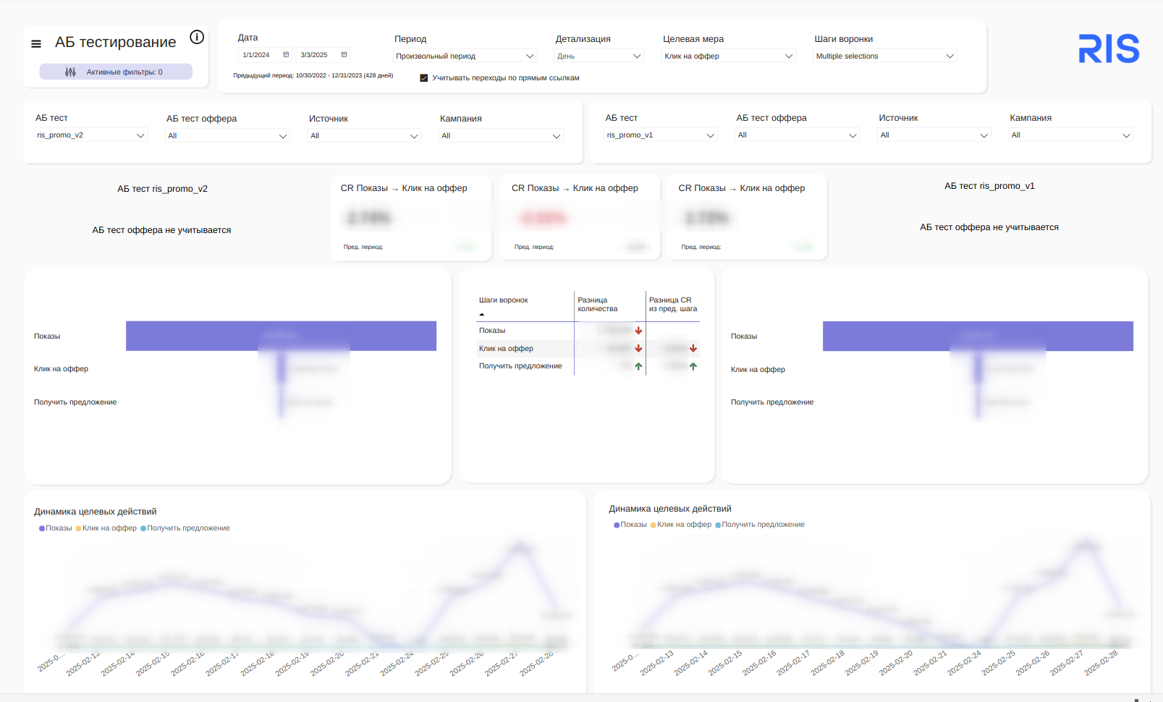Toggle Клик на оффер legend in right chart
The image size is (1163, 702).
coord(681,525)
